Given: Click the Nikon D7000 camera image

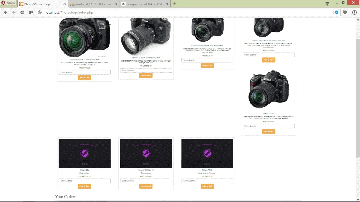Looking at the screenshot, I should tap(268, 90).
